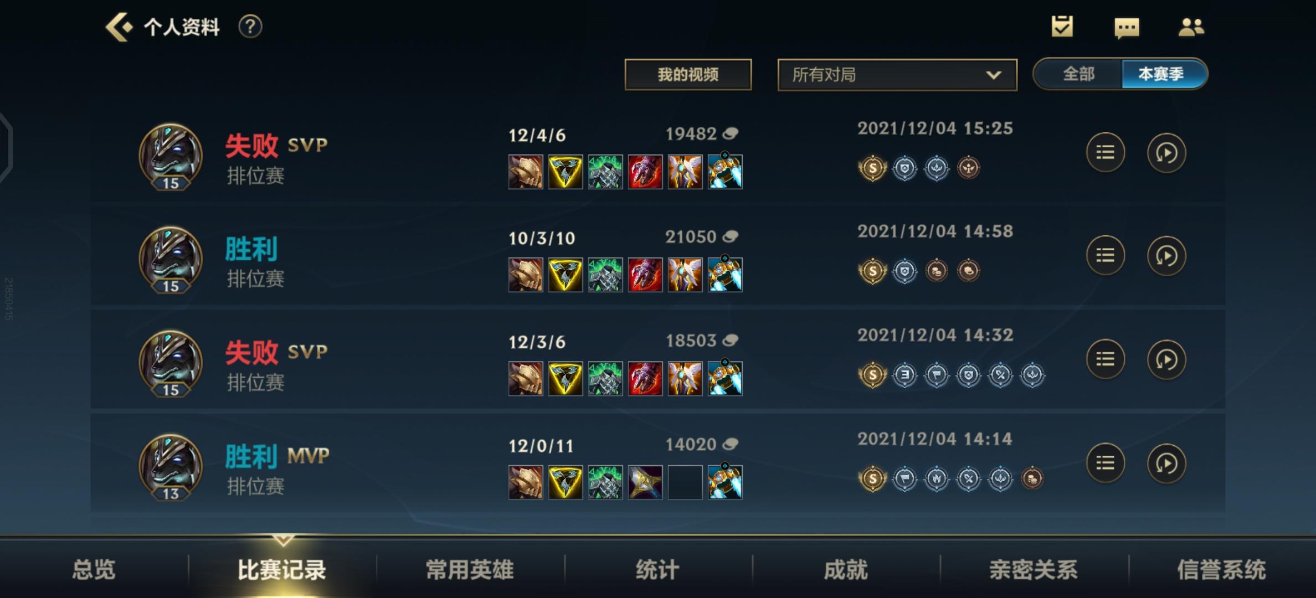
Task: Open the help question mark icon
Action: tap(250, 27)
